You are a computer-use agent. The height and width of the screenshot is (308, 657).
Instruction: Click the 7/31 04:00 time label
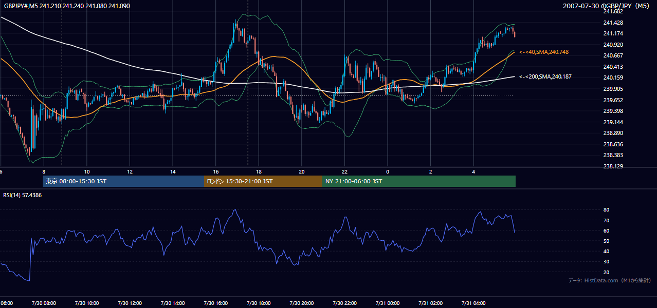coord(473,303)
